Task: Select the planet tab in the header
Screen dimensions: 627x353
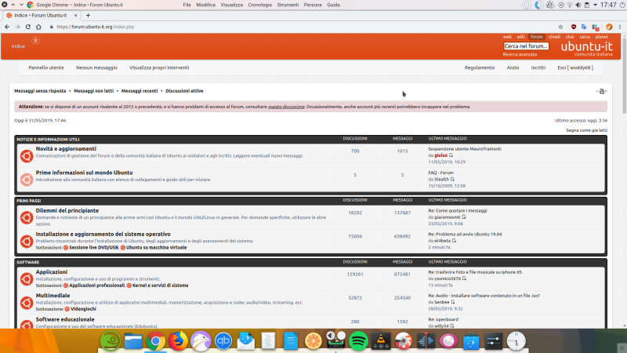Action: point(601,37)
